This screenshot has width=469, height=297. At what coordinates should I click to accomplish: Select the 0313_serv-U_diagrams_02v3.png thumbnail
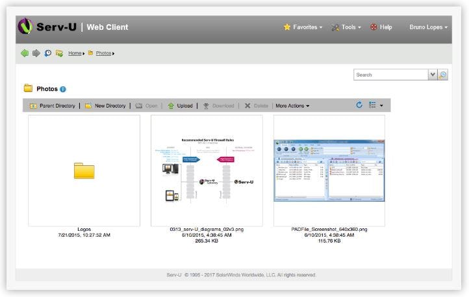207,171
